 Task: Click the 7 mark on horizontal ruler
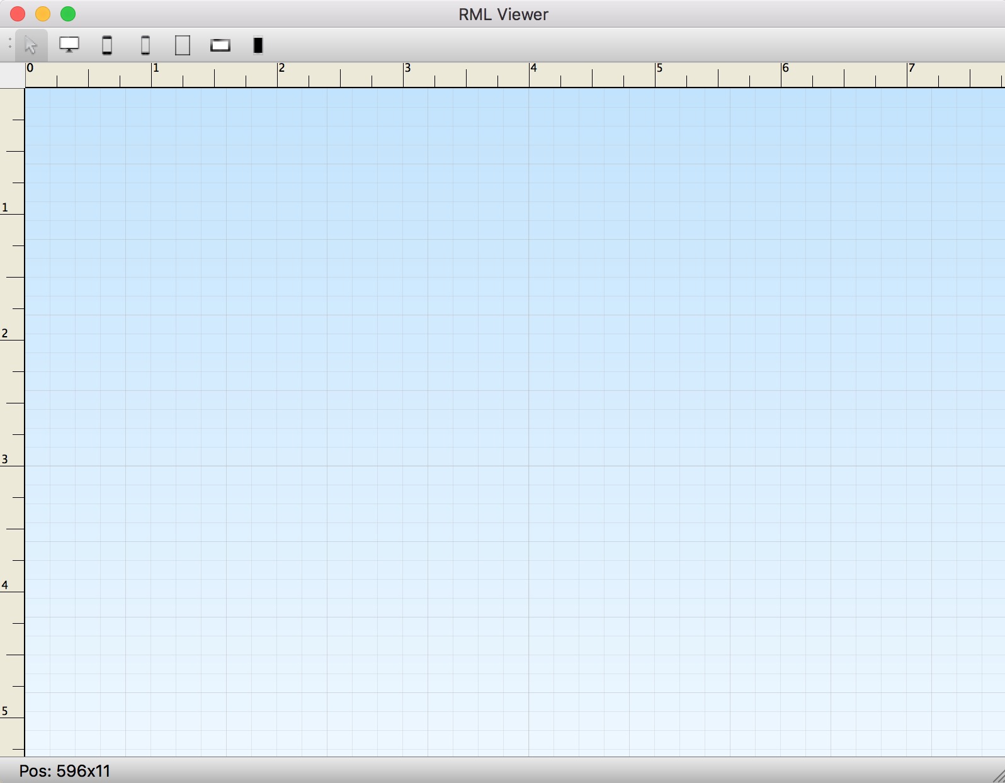[x=911, y=68]
